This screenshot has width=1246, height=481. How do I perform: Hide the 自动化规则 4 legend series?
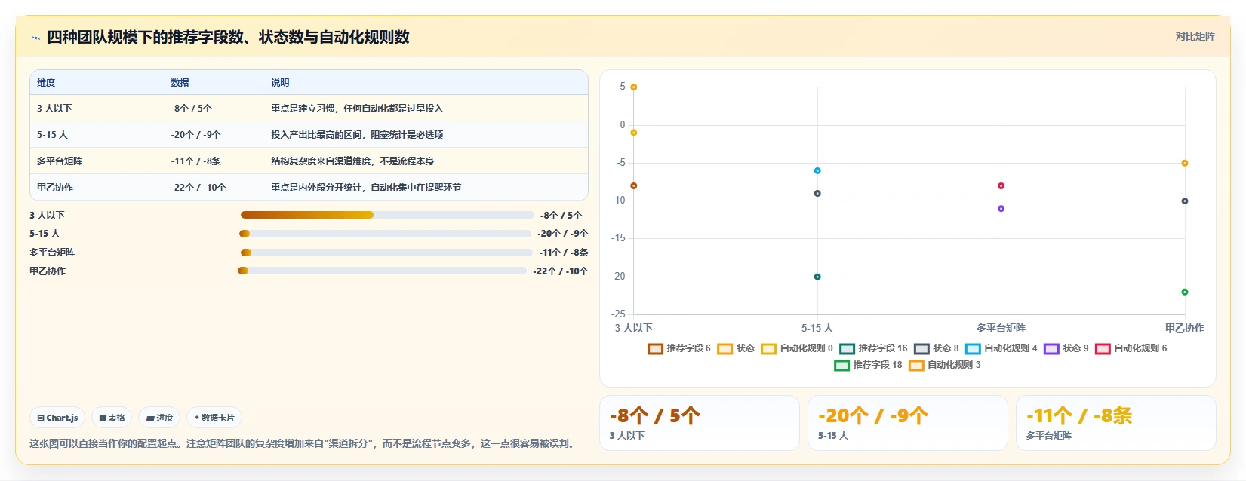tap(1001, 348)
